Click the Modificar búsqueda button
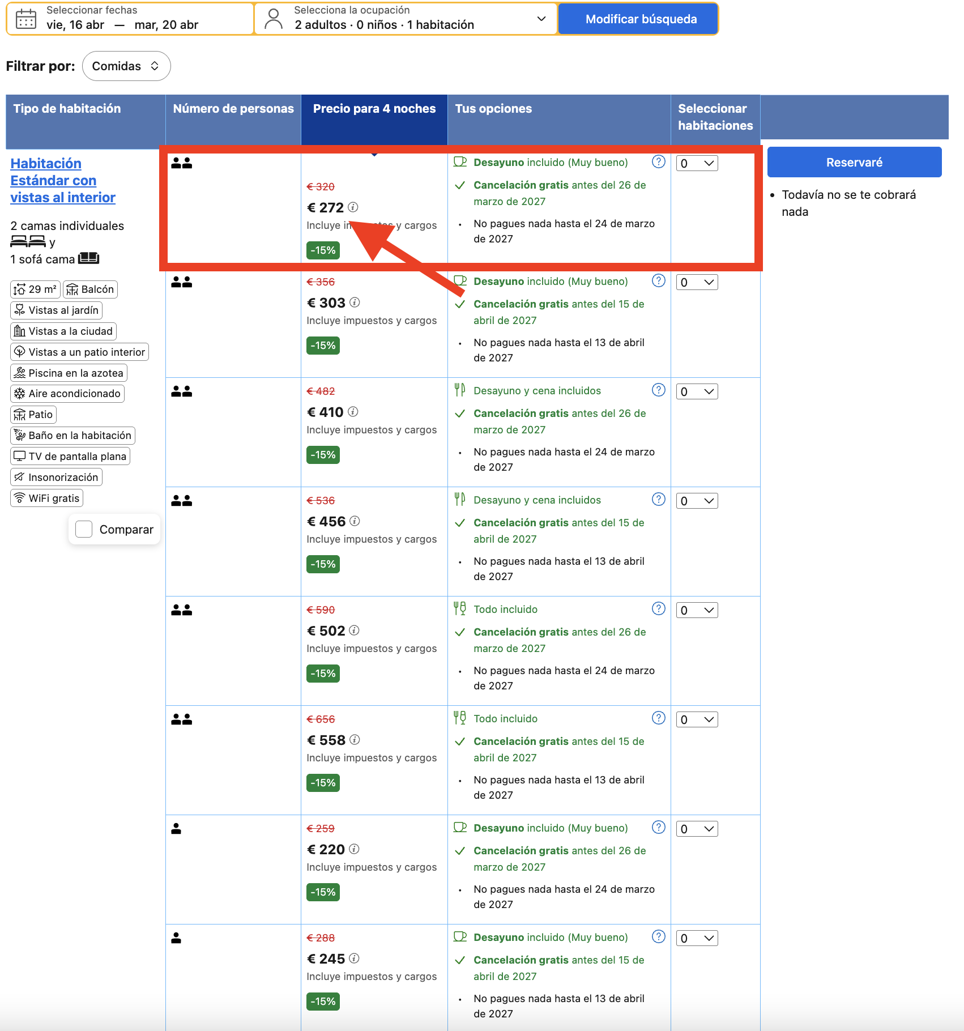The width and height of the screenshot is (964, 1031). (638, 19)
